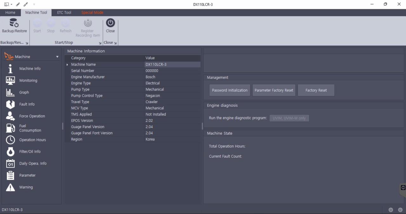This screenshot has height=214, width=406.
Task: Click the Backup/Restore database icon
Action: point(14,23)
